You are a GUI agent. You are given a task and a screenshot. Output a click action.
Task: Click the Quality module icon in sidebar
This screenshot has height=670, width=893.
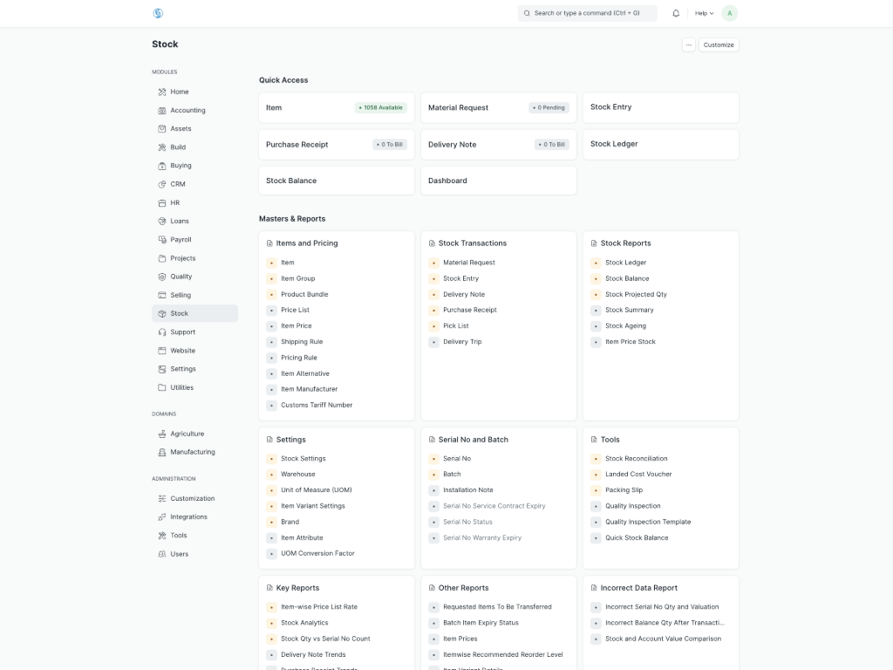(162, 277)
